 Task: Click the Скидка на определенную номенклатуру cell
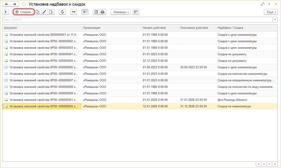tap(247, 80)
